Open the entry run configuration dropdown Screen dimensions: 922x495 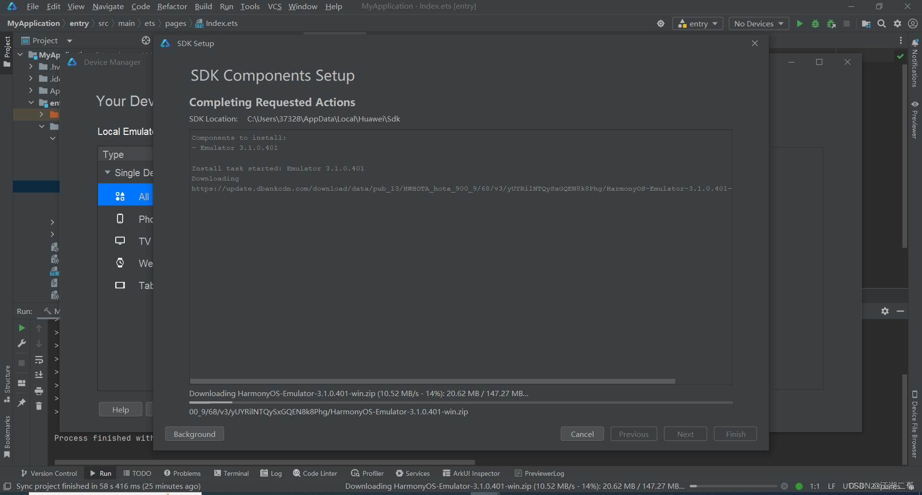698,24
